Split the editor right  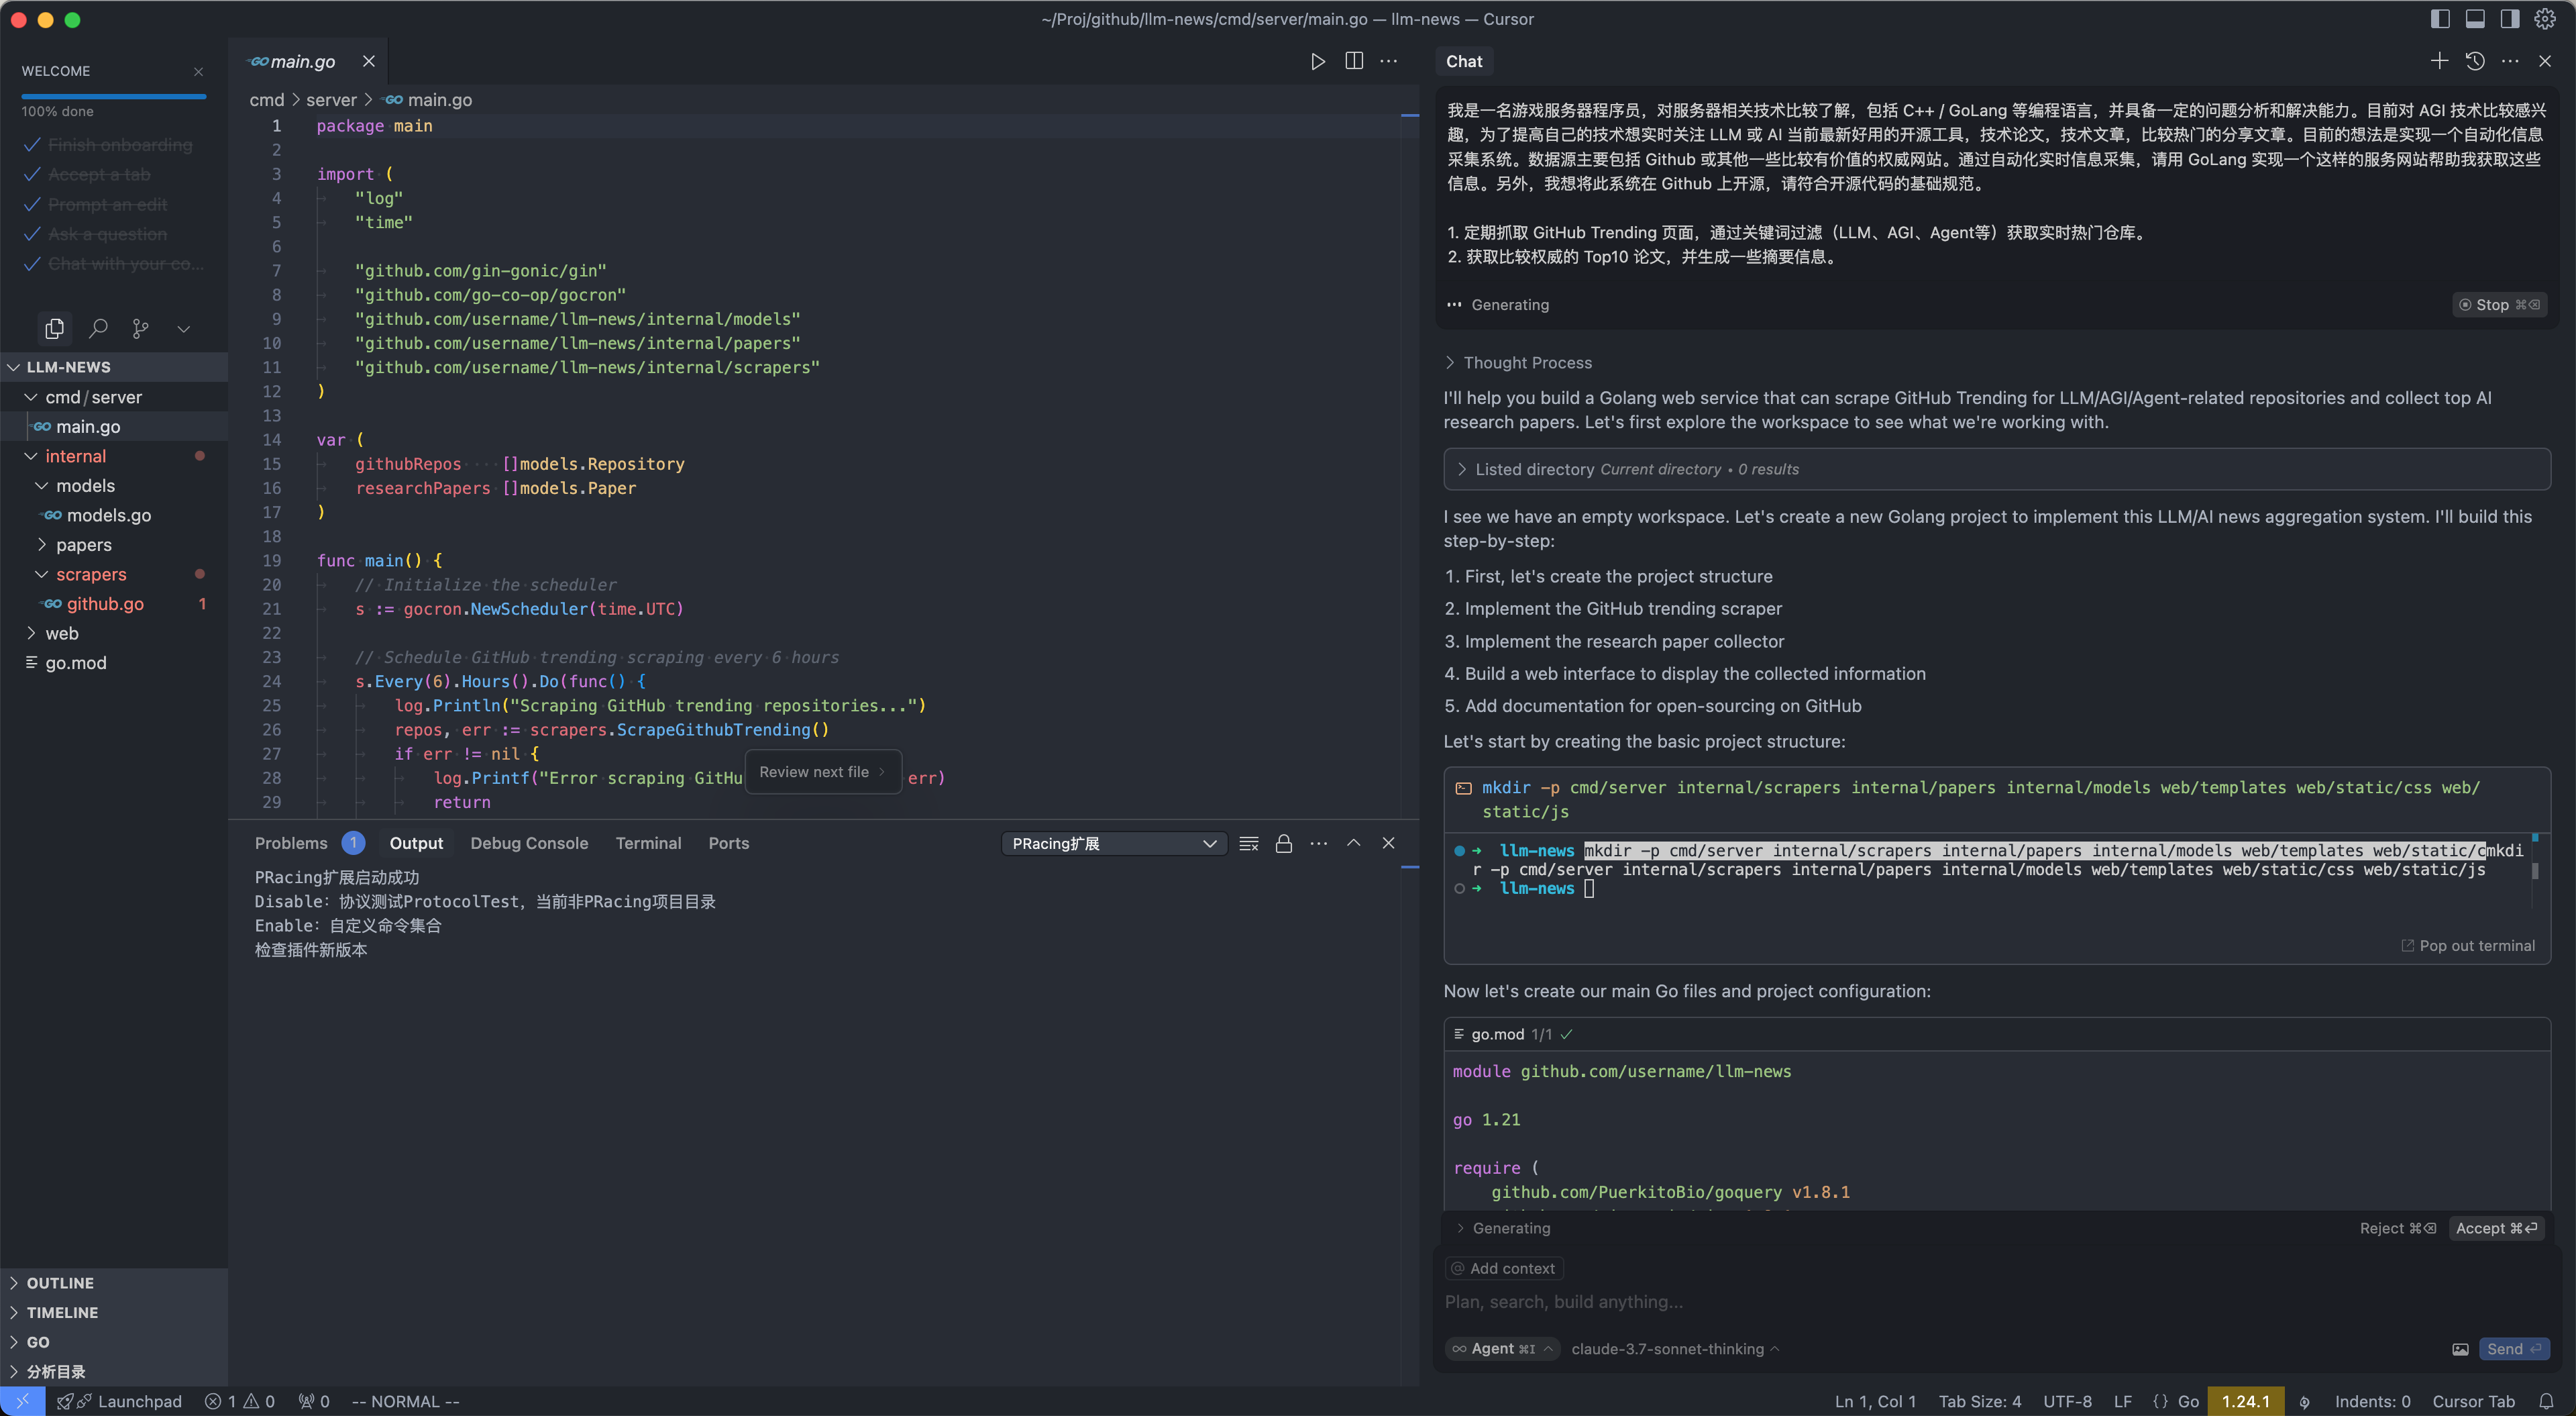(x=1354, y=61)
